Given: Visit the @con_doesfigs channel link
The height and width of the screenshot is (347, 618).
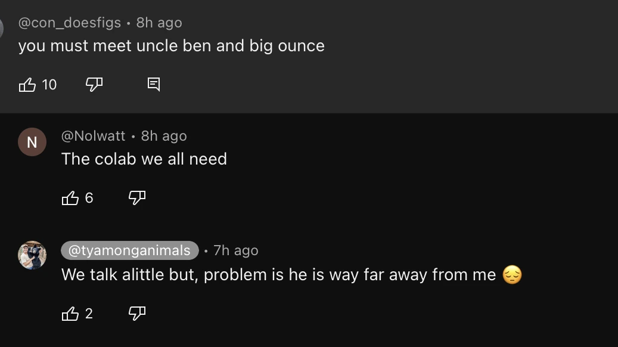Looking at the screenshot, I should (70, 23).
